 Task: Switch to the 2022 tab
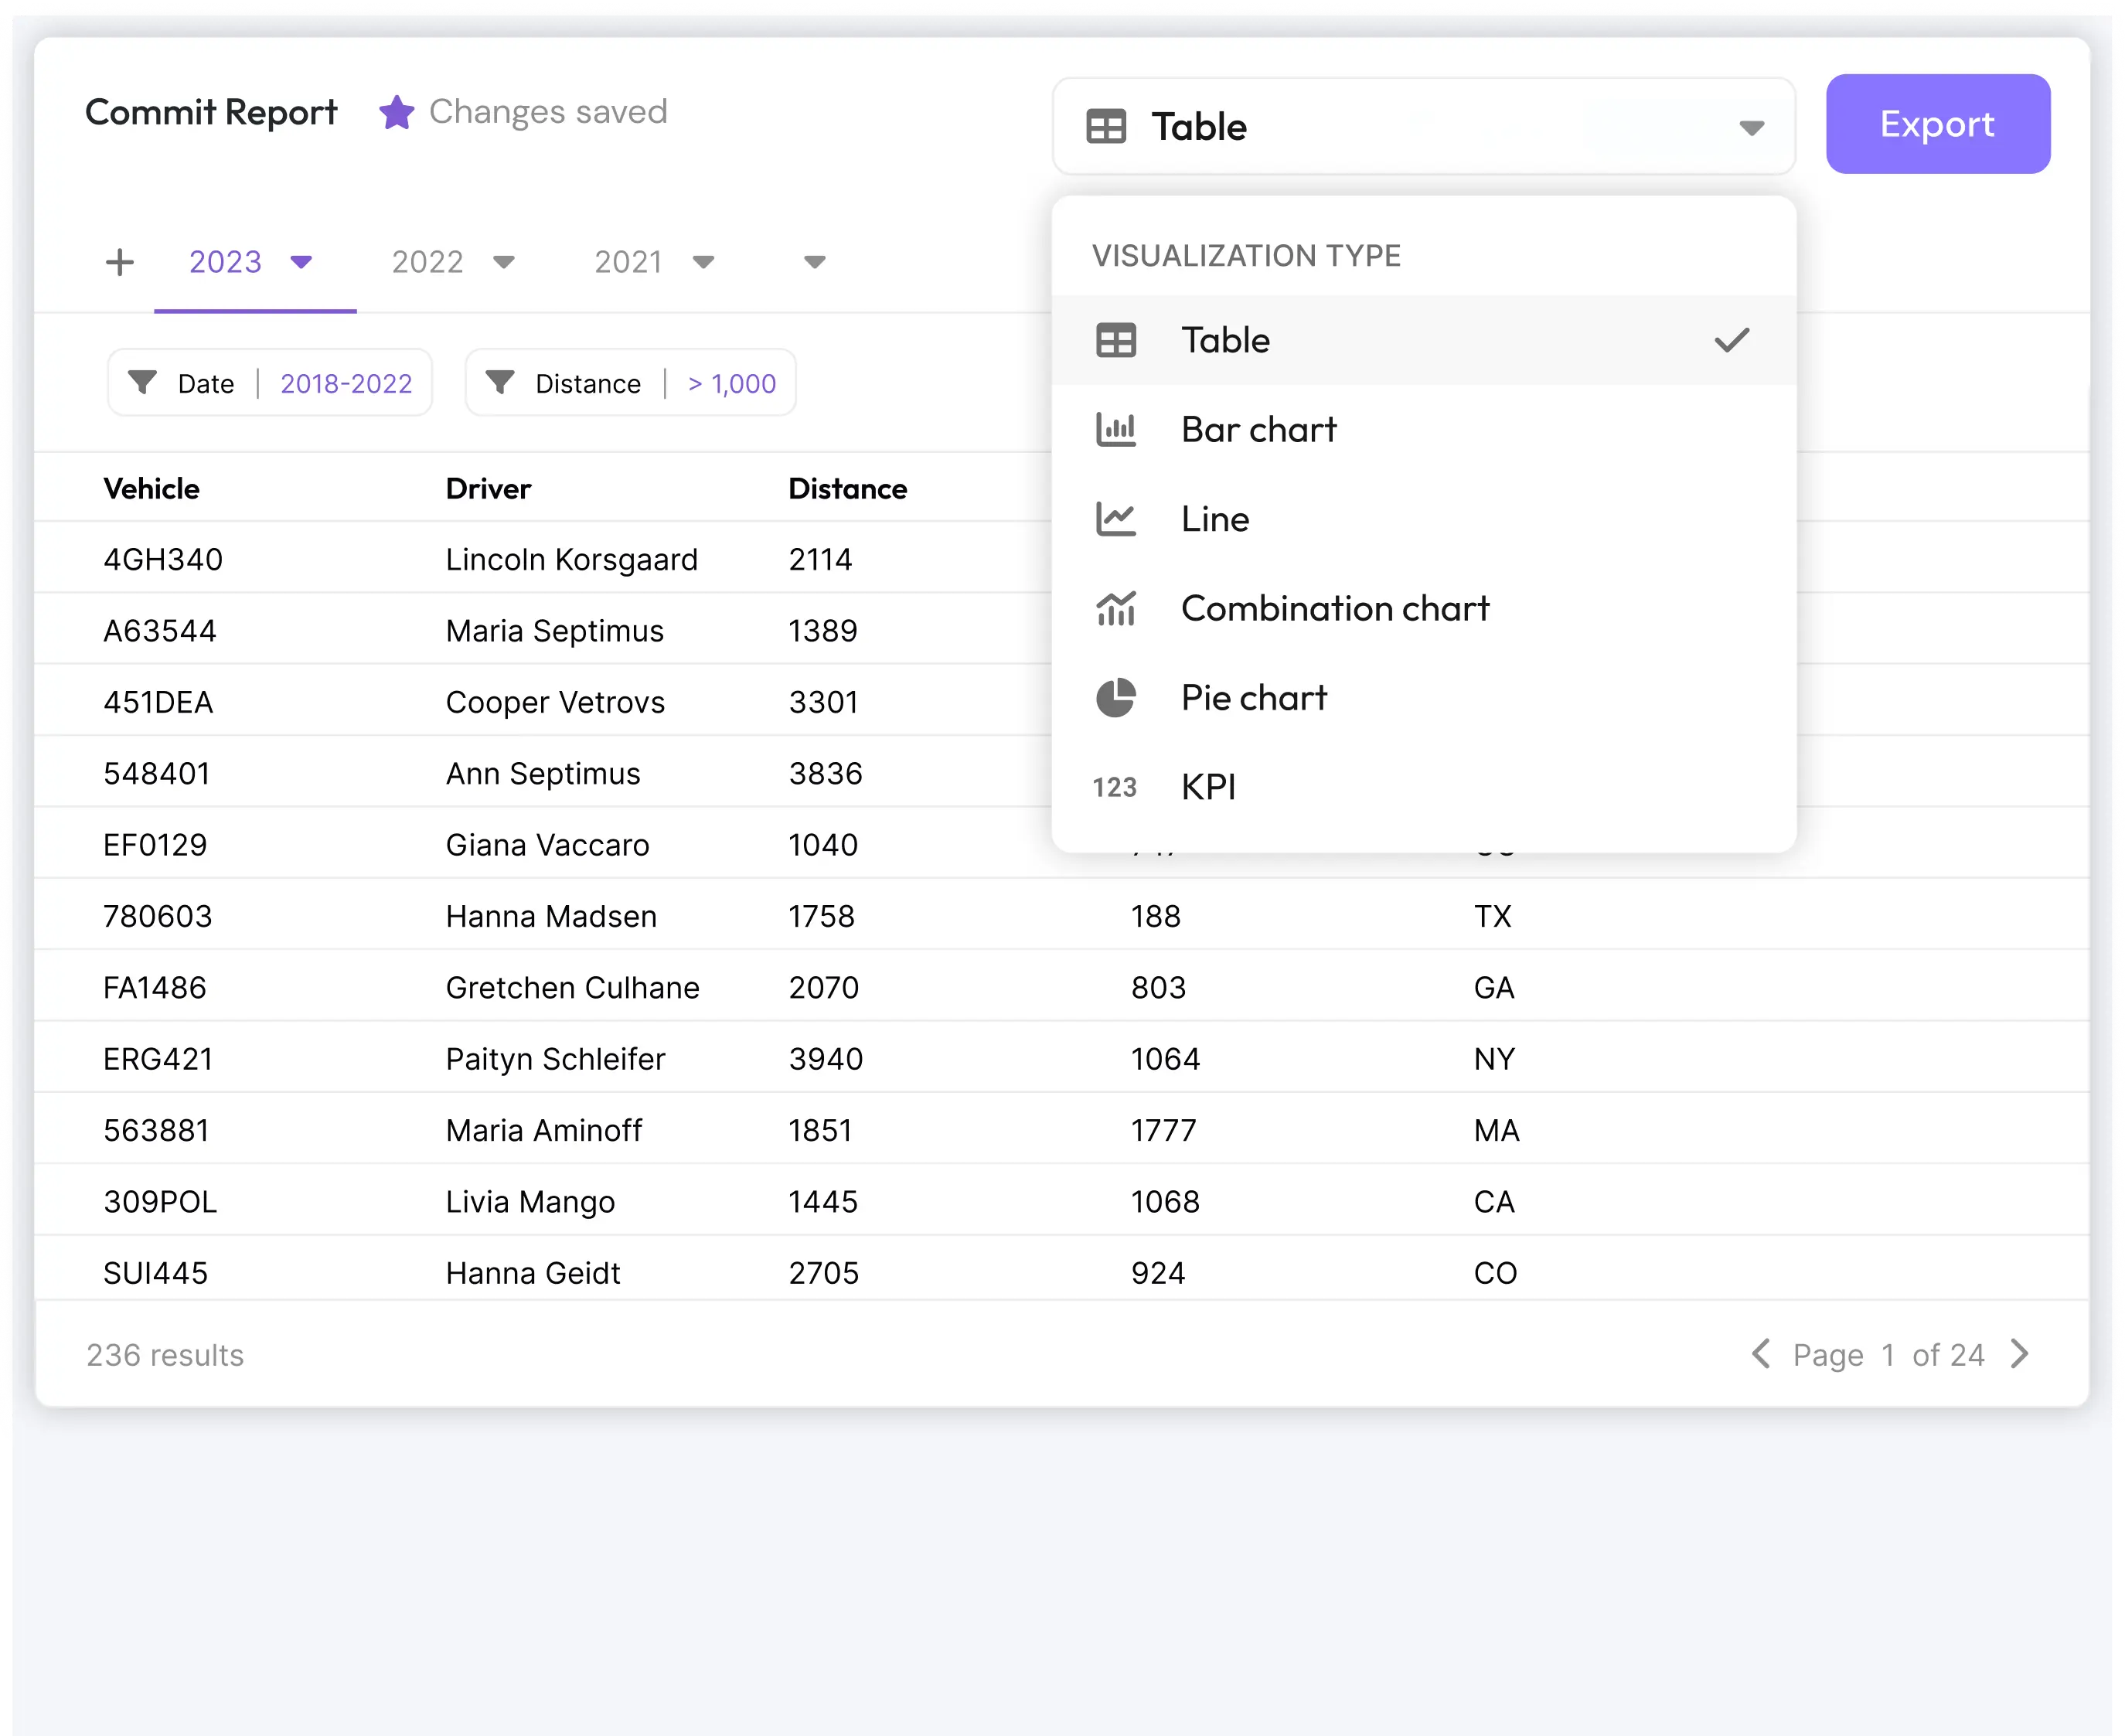428,261
